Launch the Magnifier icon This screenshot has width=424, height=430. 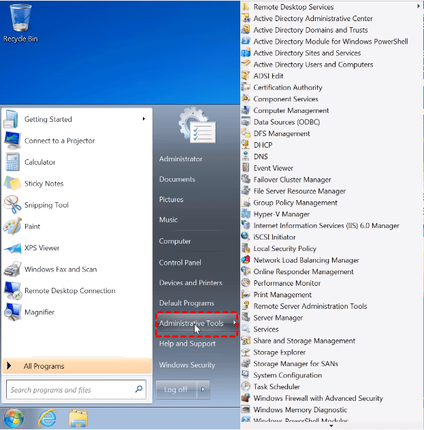[x=12, y=312]
